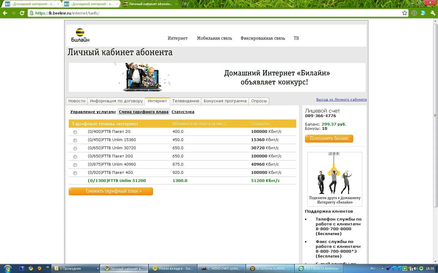Open the tray volume icon
Viewport: 438px width, 273px height.
(416, 268)
